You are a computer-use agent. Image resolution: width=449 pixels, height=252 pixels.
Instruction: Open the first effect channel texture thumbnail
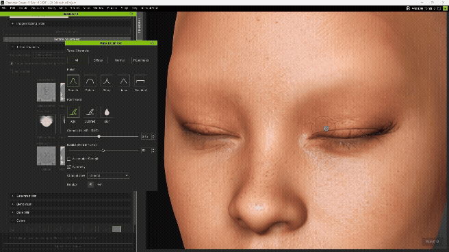47,92
